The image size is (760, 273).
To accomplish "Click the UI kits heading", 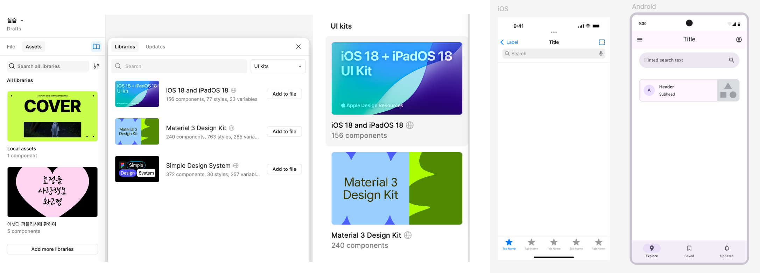I will [x=341, y=26].
